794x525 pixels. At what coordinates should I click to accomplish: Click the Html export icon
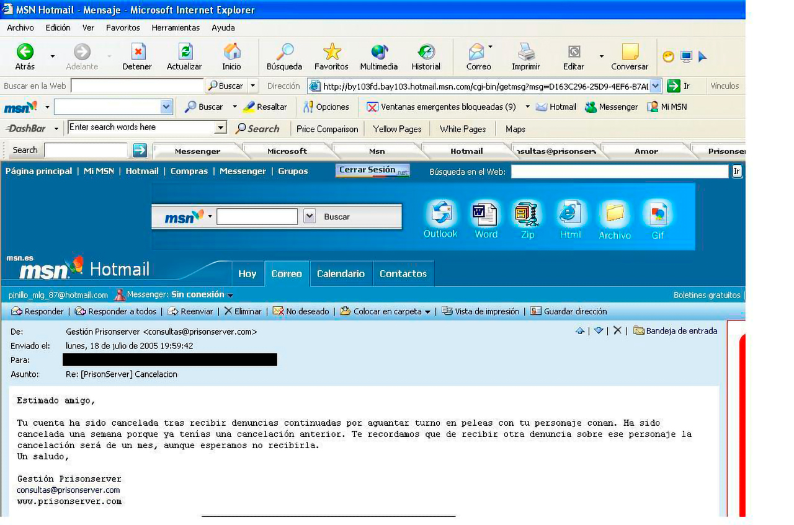point(571,219)
